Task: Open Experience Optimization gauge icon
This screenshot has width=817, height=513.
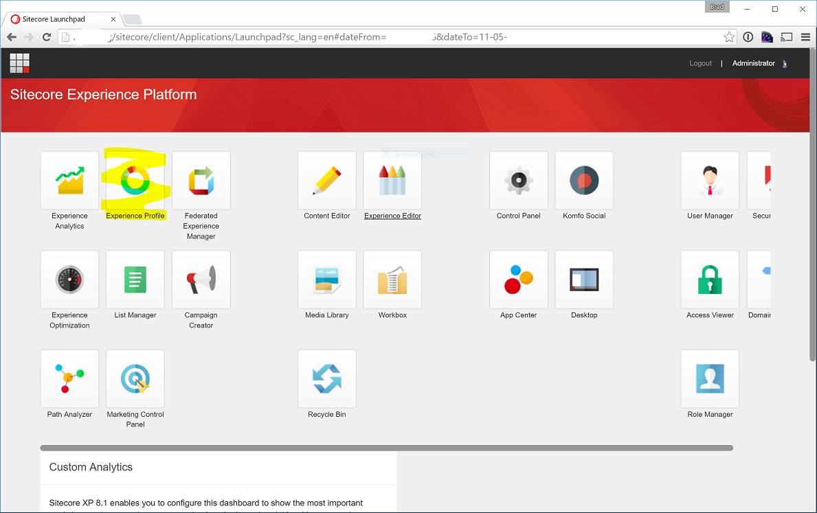Action: tap(69, 280)
